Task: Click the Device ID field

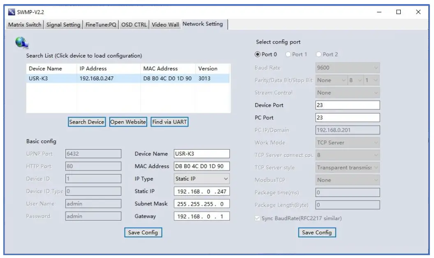Action: 93,179
